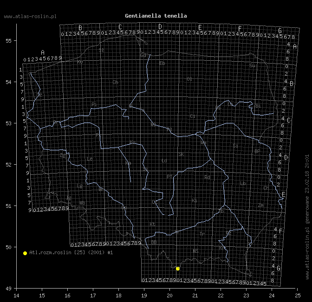
Task: Click the yellow legend dot beside Atl.rozm.roslin
Action: tap(25, 253)
